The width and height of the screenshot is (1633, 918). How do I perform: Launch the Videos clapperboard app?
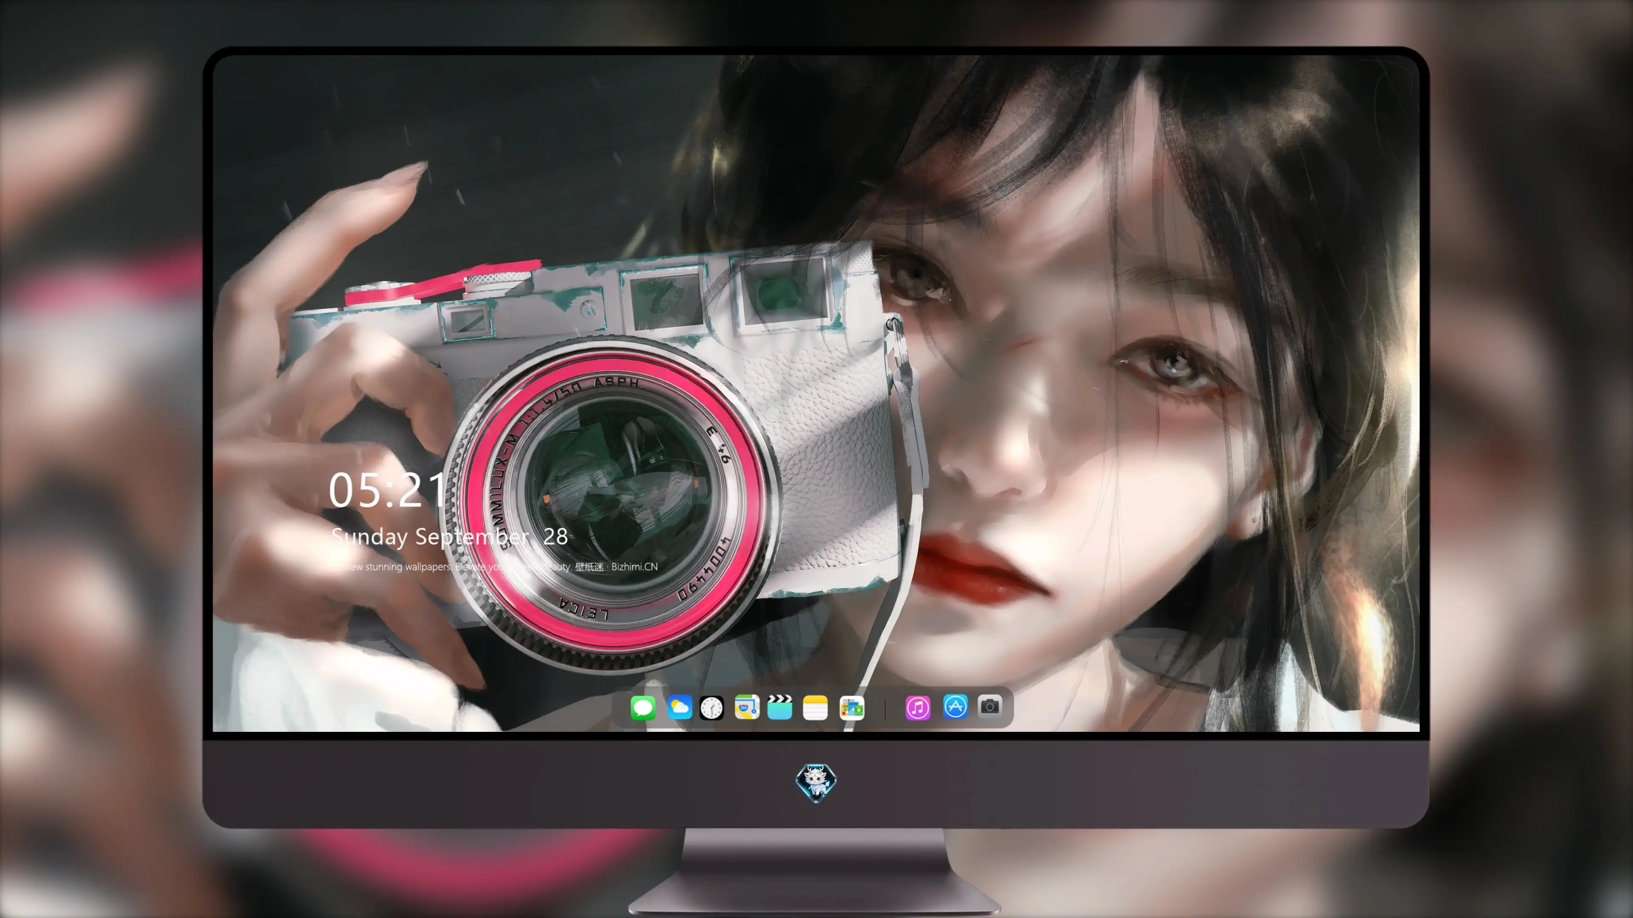coord(780,707)
